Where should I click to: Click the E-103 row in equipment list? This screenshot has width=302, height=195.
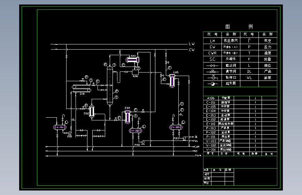[240, 115]
